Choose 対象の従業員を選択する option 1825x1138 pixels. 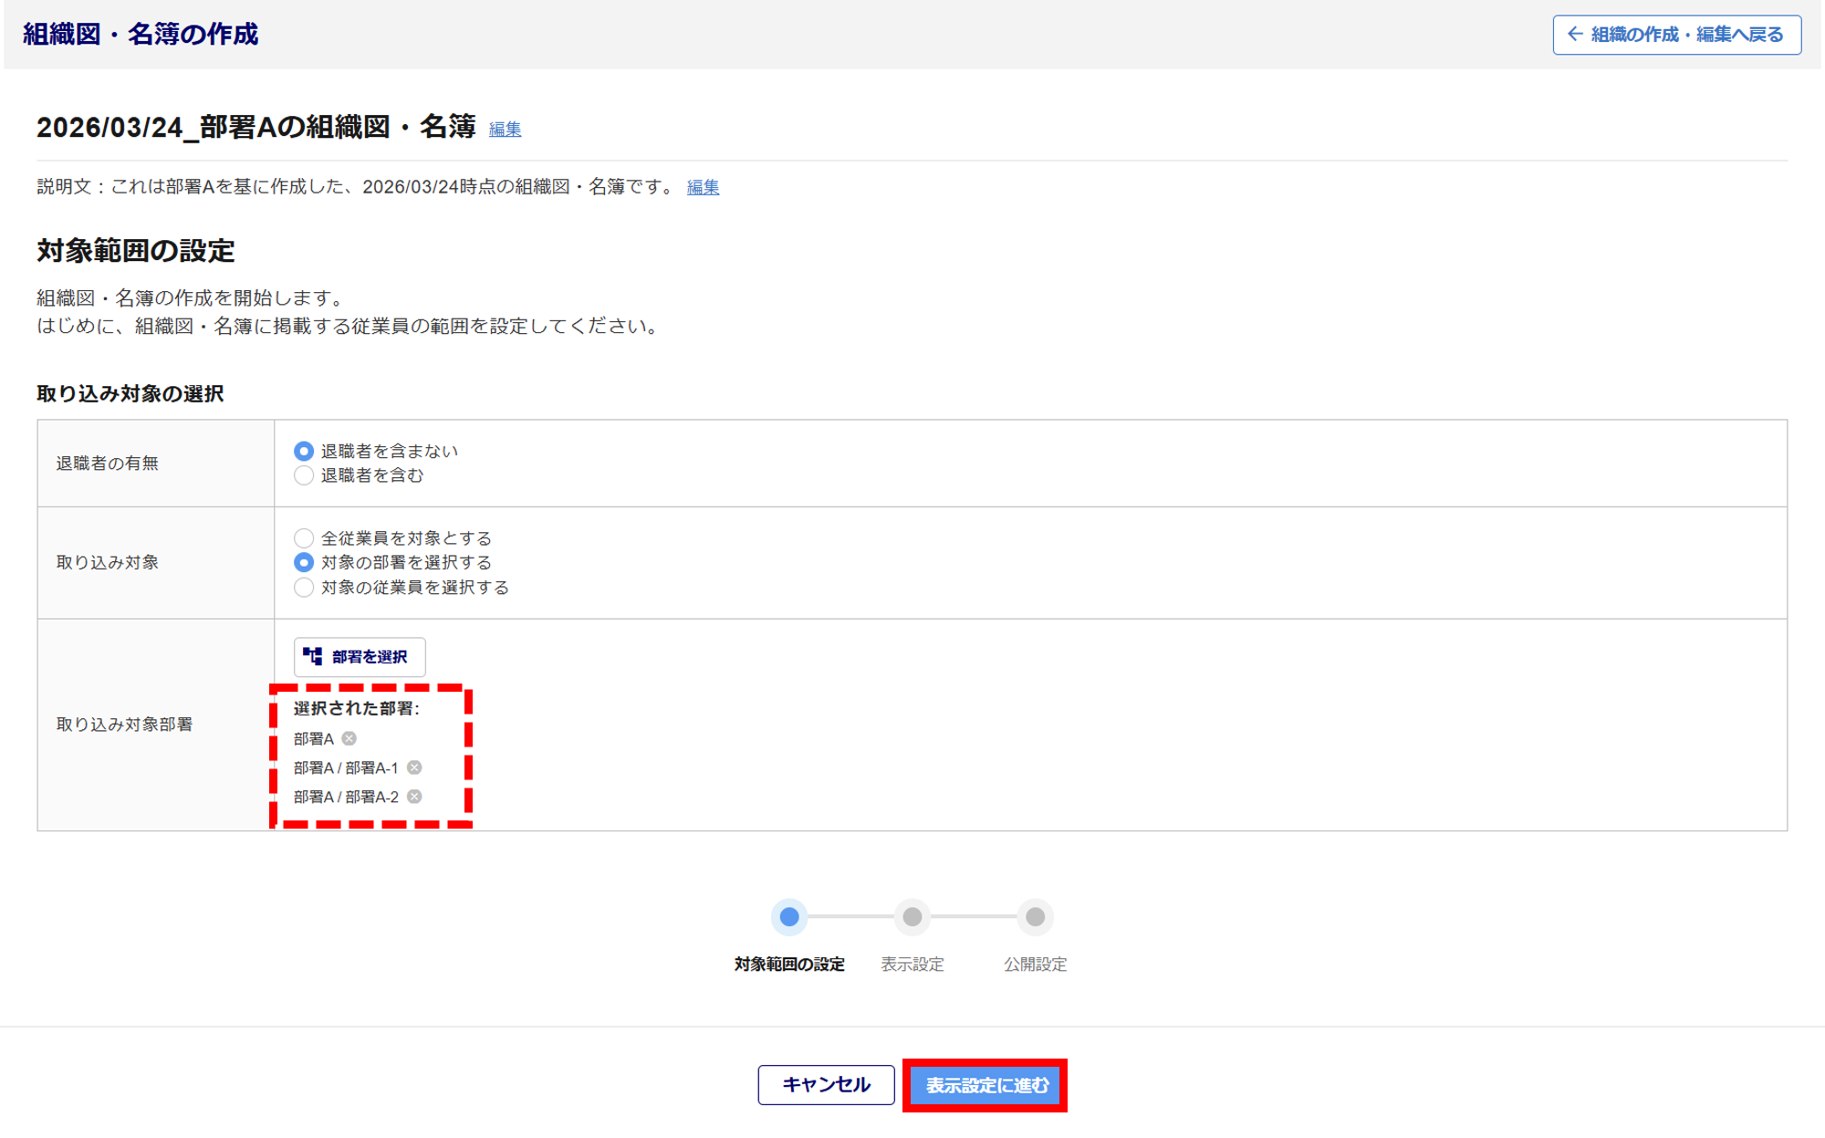pyautogui.click(x=304, y=587)
